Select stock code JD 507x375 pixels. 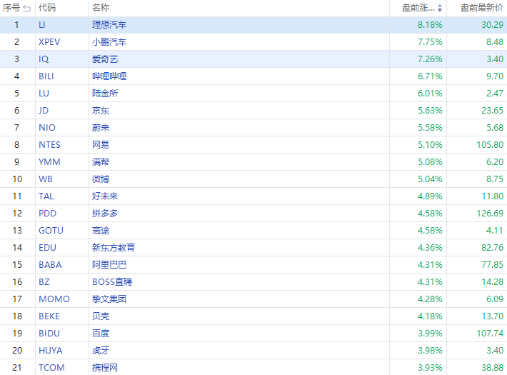44,111
